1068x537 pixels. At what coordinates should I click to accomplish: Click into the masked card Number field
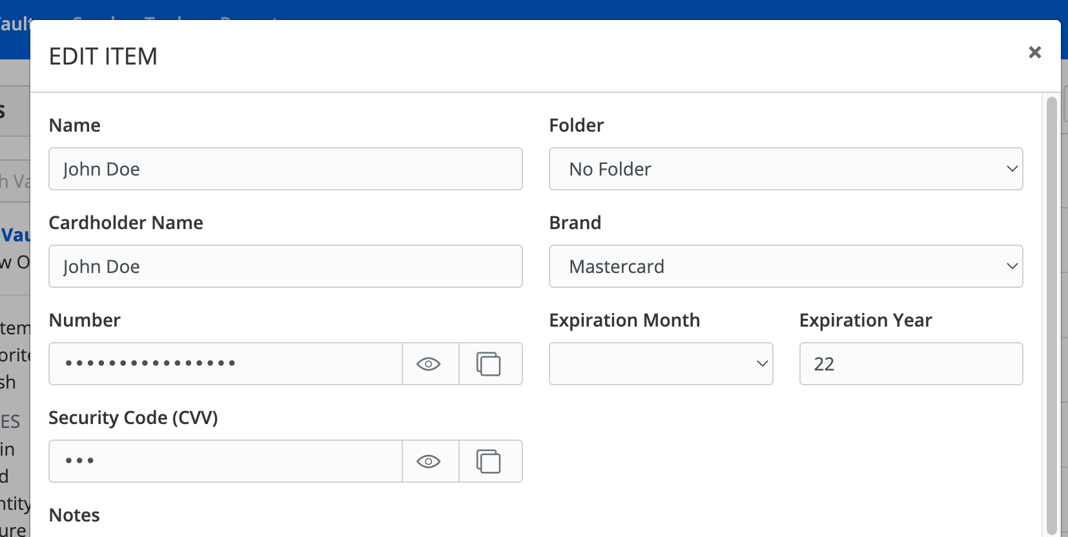click(x=226, y=364)
